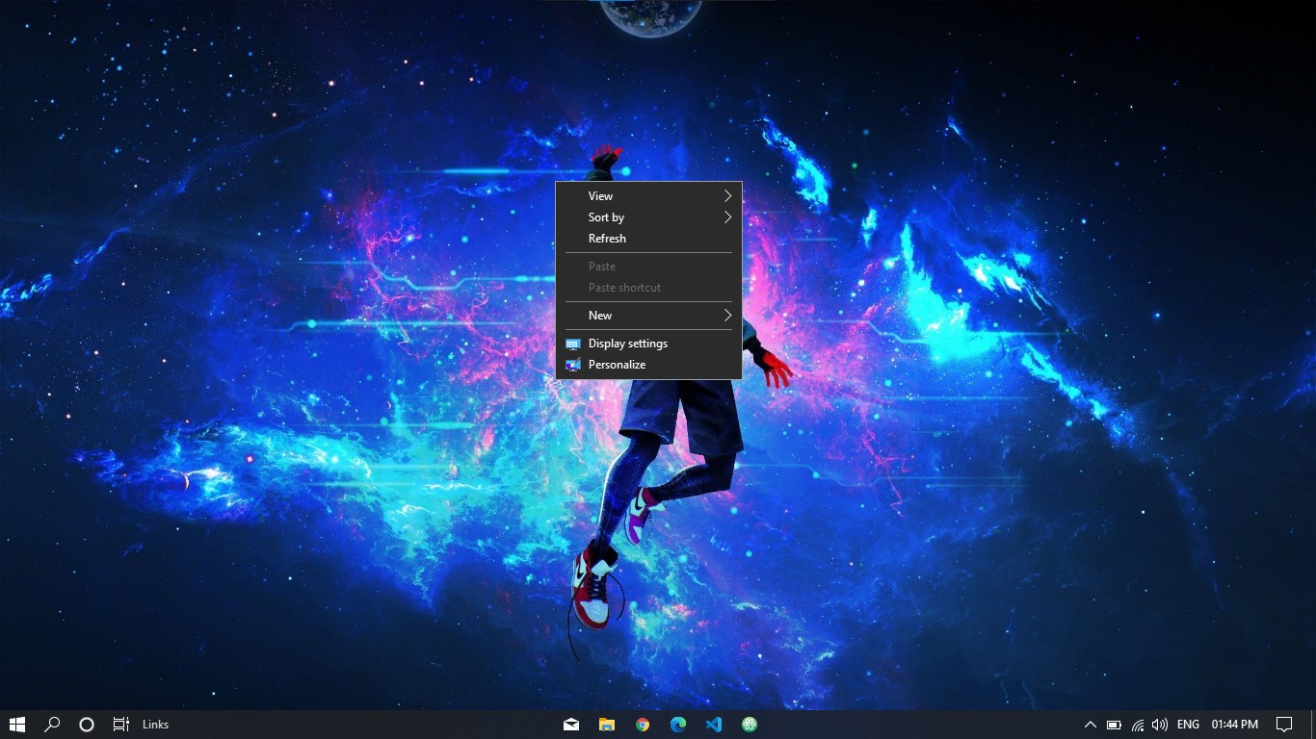Expand the View submenu
The width and height of the screenshot is (1316, 739).
648,195
